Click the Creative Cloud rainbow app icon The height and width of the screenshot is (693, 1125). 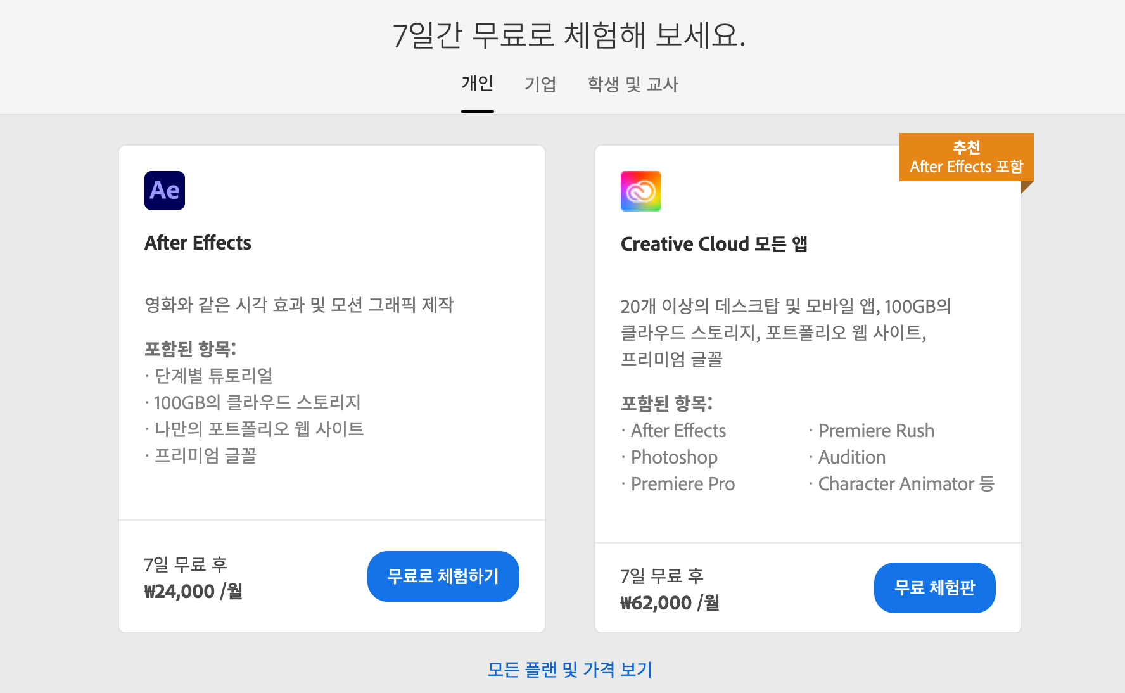pyautogui.click(x=641, y=191)
